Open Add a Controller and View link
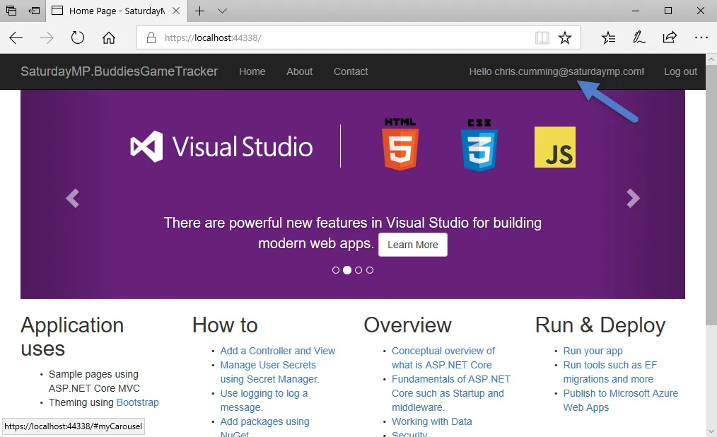The width and height of the screenshot is (717, 437). (x=278, y=351)
